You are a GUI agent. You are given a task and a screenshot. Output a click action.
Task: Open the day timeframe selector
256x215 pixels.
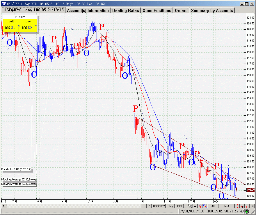pyautogui.click(x=170, y=206)
